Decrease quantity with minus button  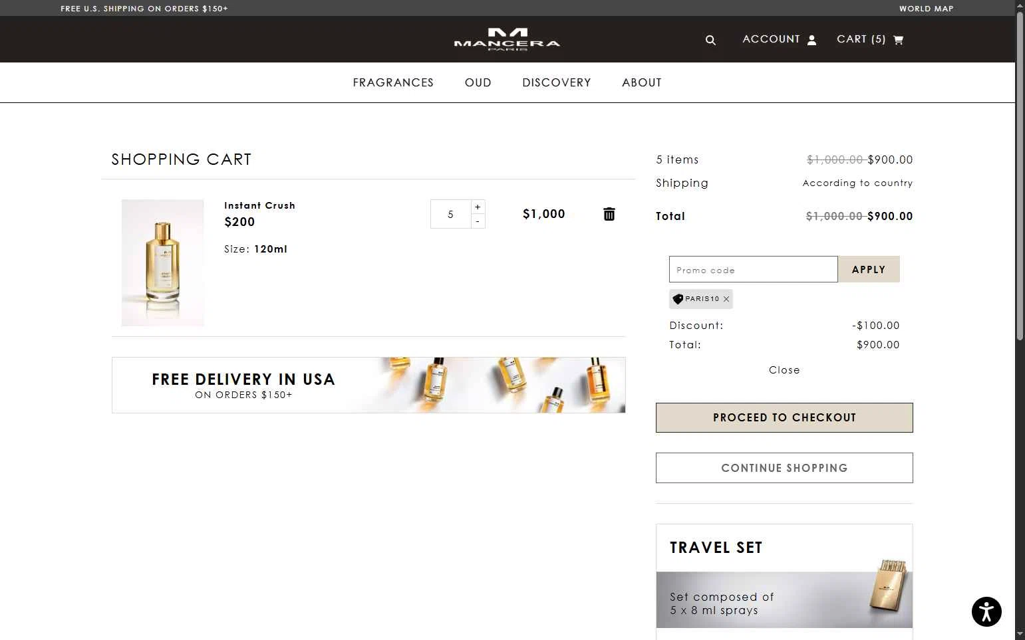pyautogui.click(x=478, y=221)
